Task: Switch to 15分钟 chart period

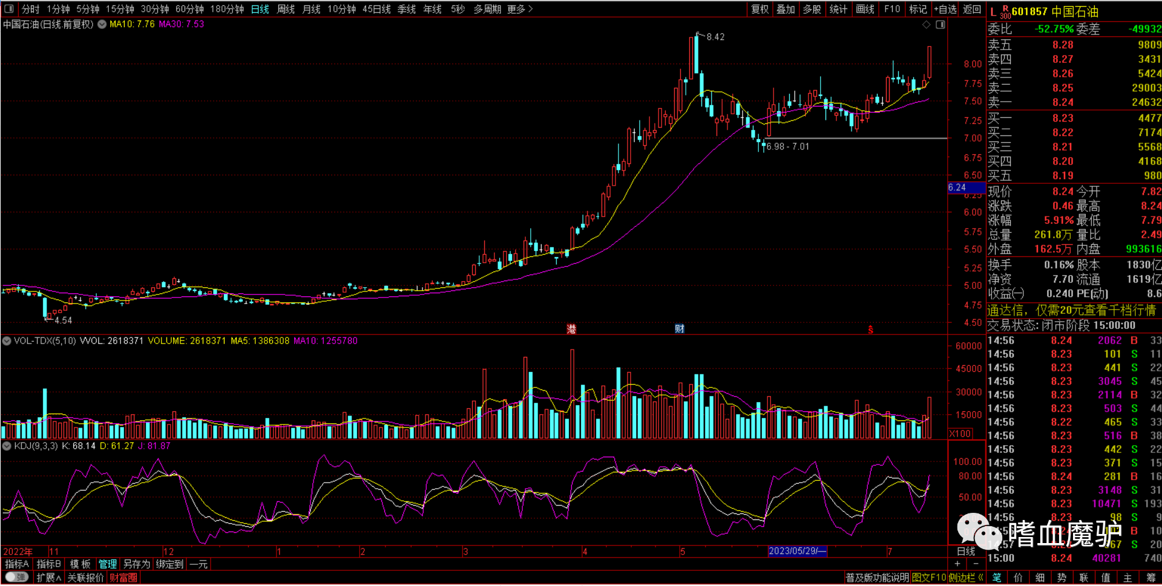Action: [120, 9]
